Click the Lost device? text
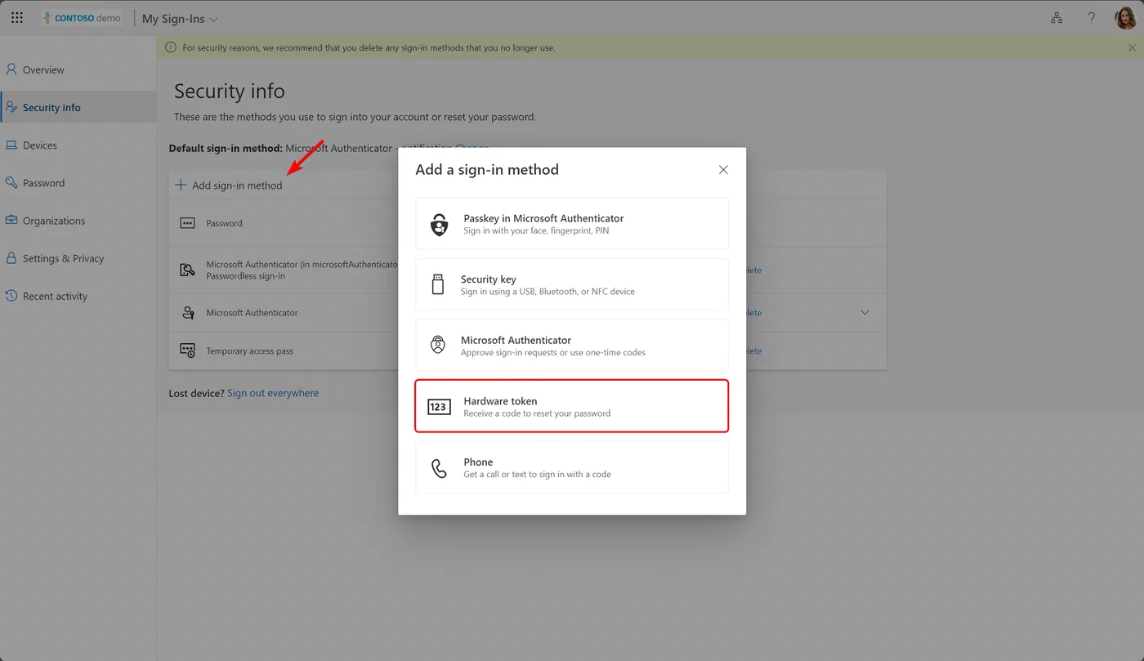This screenshot has width=1144, height=661. pos(196,393)
